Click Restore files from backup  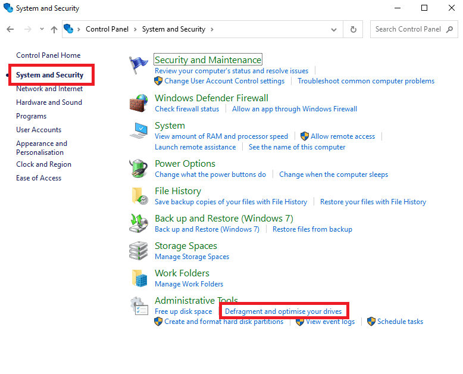coord(312,229)
